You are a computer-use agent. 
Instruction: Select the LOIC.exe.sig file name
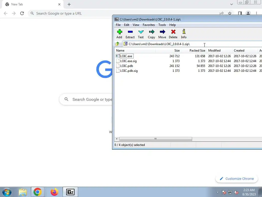[x=128, y=61]
